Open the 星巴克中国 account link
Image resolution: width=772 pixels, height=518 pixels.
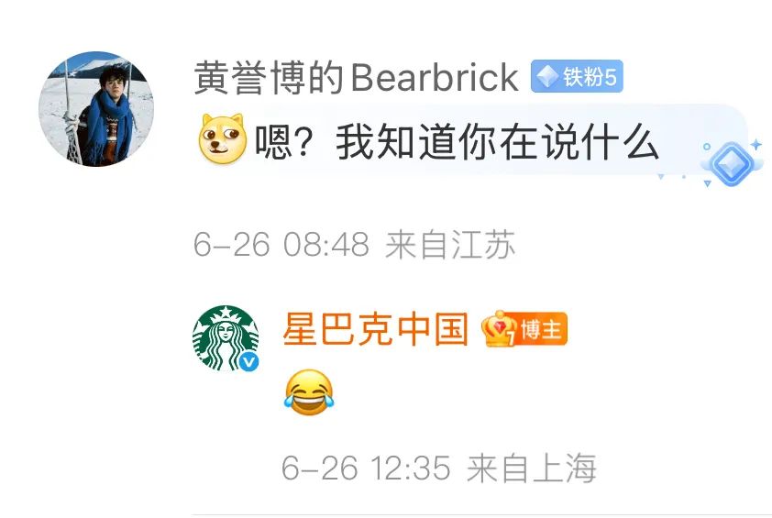[x=375, y=328]
